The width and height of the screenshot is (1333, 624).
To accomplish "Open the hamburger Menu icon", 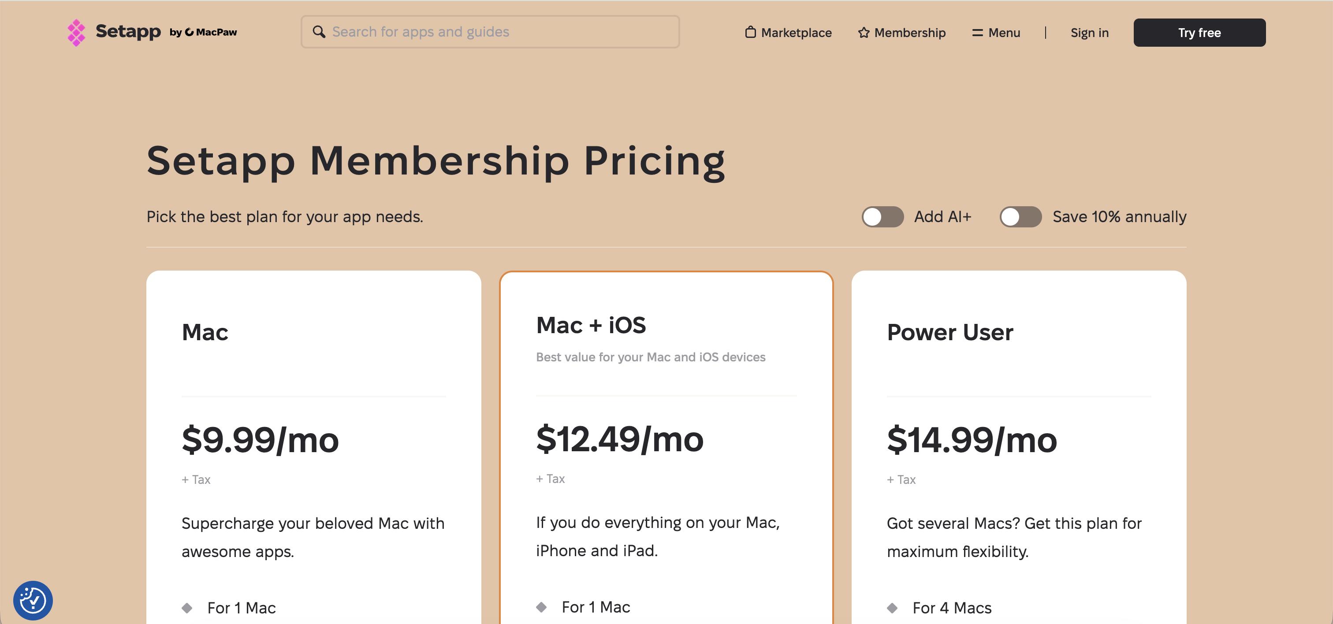I will [x=978, y=33].
